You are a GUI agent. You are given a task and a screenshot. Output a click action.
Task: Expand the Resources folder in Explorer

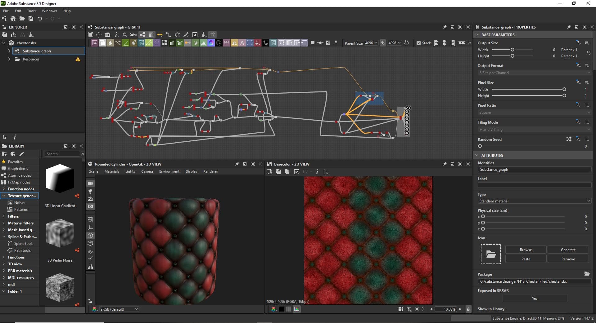(x=9, y=59)
